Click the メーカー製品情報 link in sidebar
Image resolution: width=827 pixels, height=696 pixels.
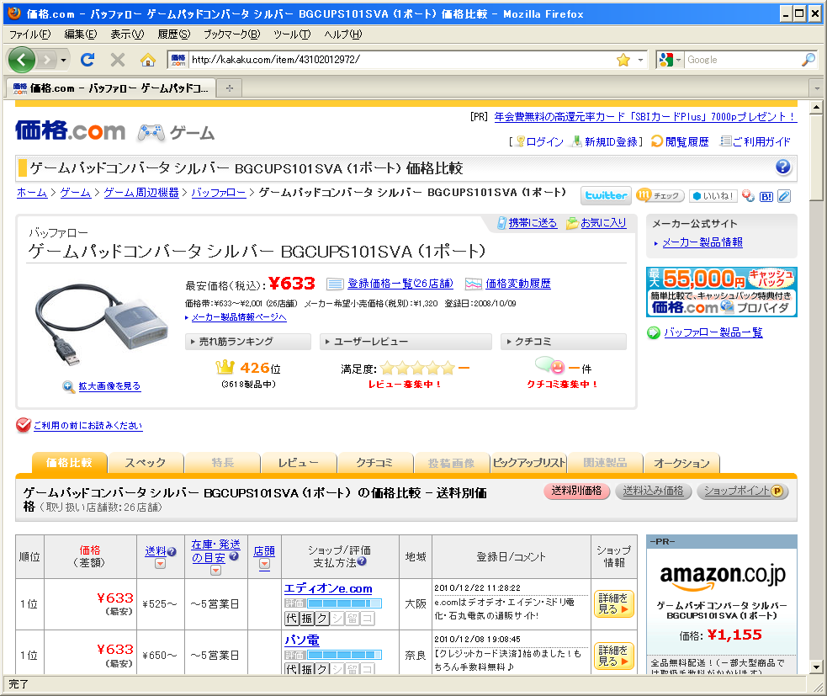click(702, 242)
